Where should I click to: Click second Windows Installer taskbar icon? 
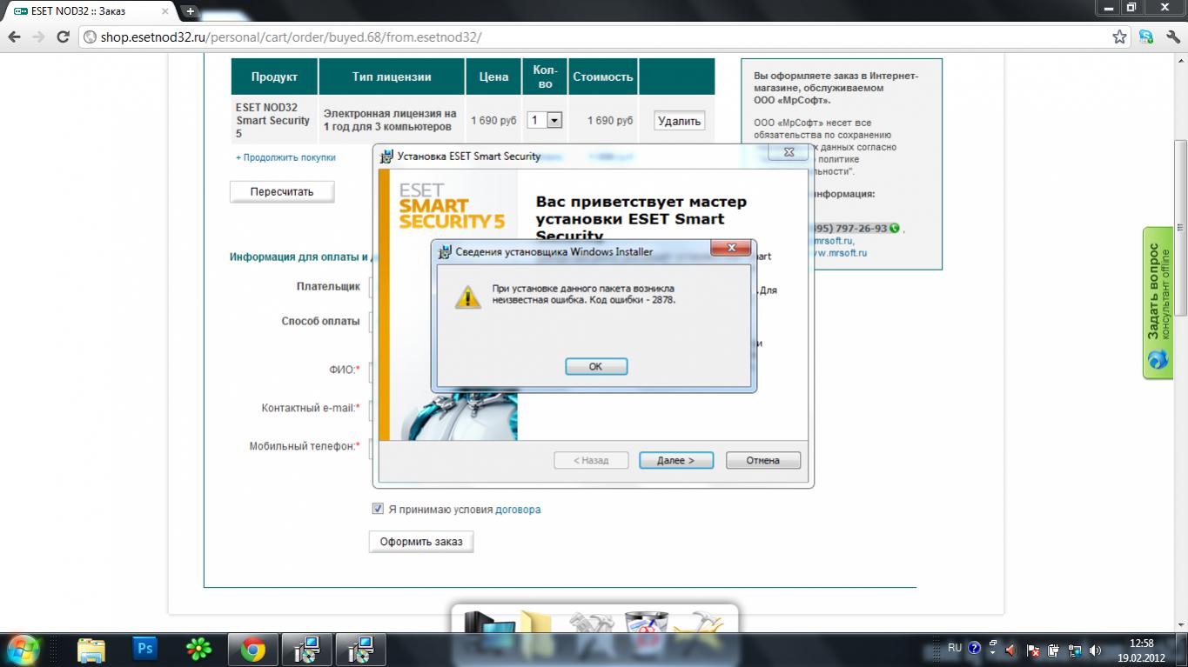pos(360,649)
